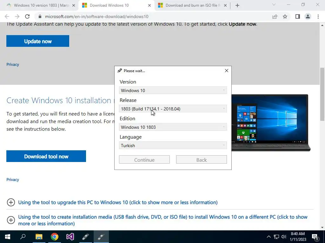Screen dimensions: 325x243
Task: Click the Back button in dialog
Action: [x=202, y=160]
